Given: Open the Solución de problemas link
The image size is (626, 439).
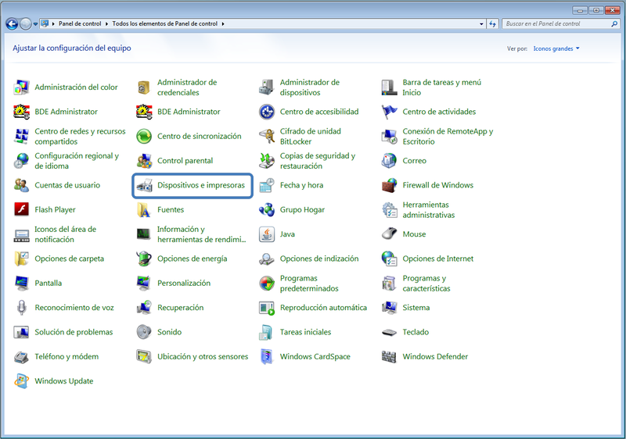Looking at the screenshot, I should tap(74, 332).
